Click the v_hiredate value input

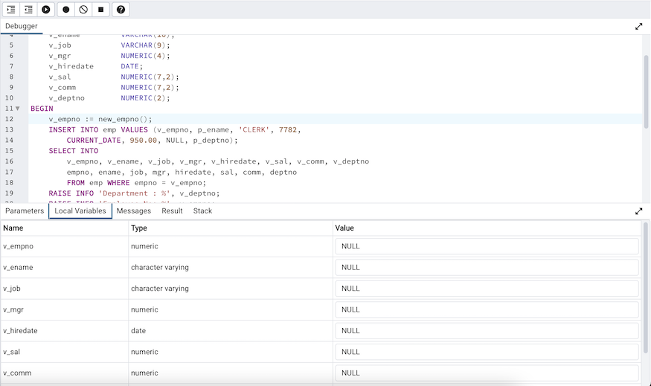(x=487, y=331)
